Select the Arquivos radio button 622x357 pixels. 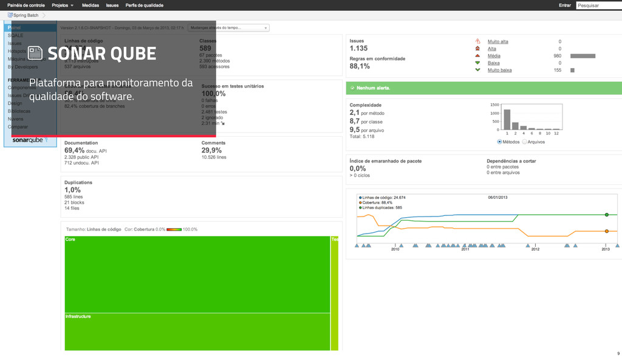524,142
